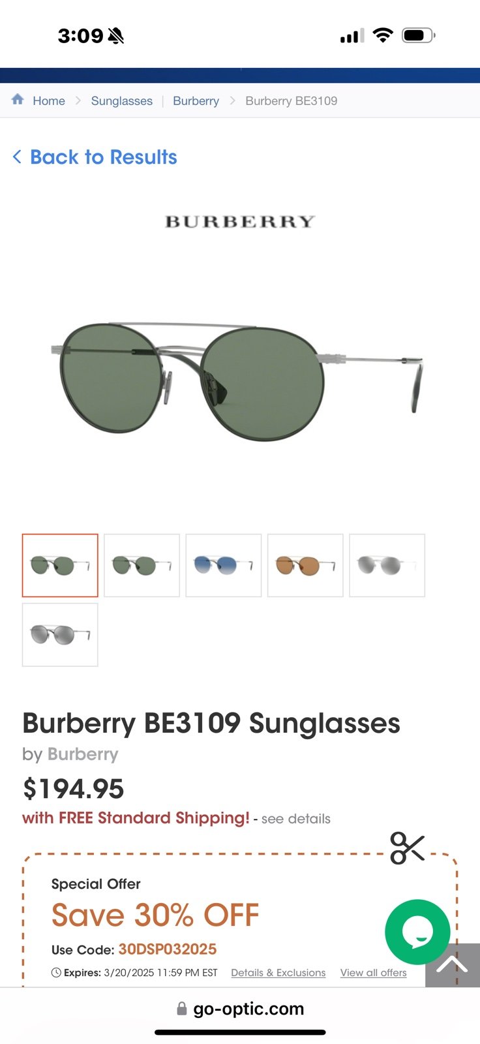Select the gray lens thumbnail in second row
The height and width of the screenshot is (1044, 480).
point(60,634)
